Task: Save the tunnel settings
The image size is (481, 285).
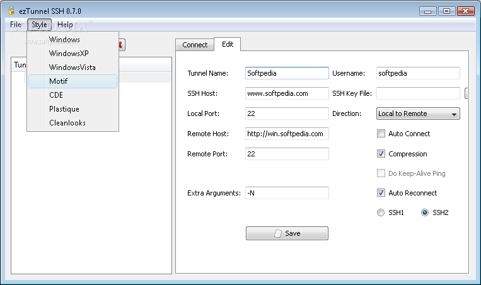Action: (287, 233)
